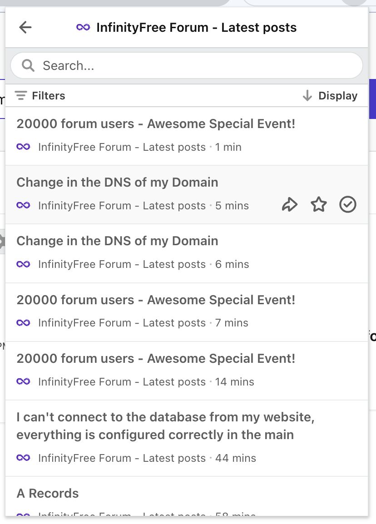
Task: Open the 1 min old 20000 forum users post
Action: pyautogui.click(x=156, y=124)
